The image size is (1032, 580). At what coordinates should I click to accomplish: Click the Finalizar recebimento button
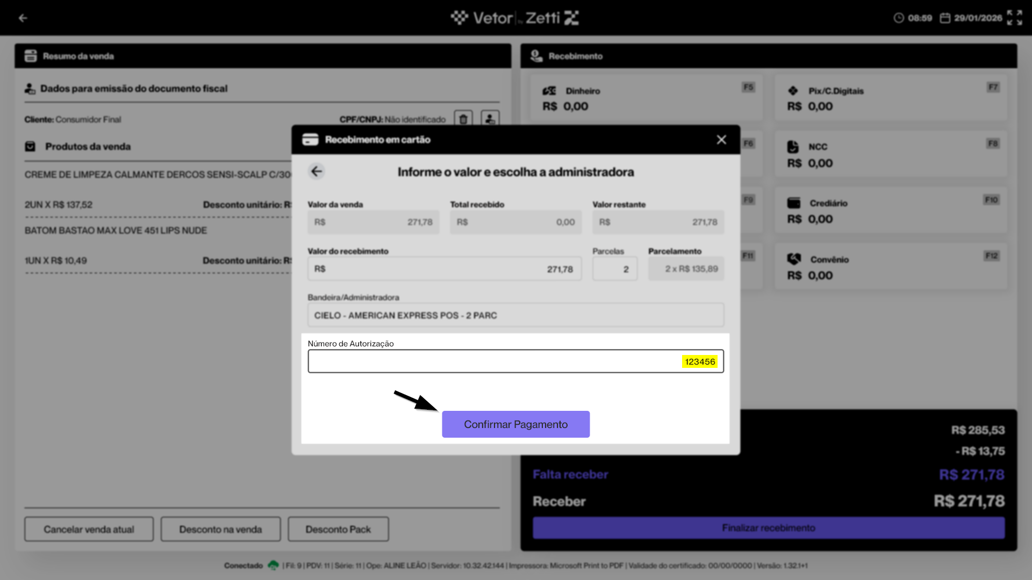pyautogui.click(x=769, y=528)
